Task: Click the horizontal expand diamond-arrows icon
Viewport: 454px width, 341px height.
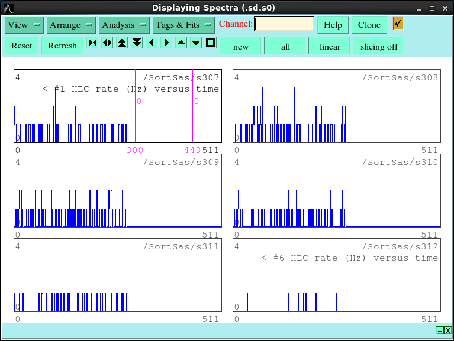Action: (x=107, y=43)
